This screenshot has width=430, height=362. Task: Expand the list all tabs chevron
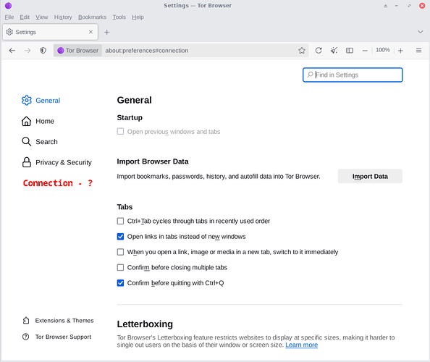point(420,32)
